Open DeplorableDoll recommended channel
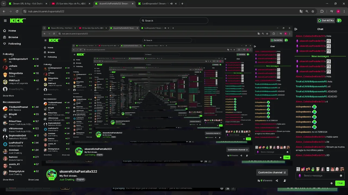Screen dimensions: 348x195 pyautogui.click(x=20, y=137)
